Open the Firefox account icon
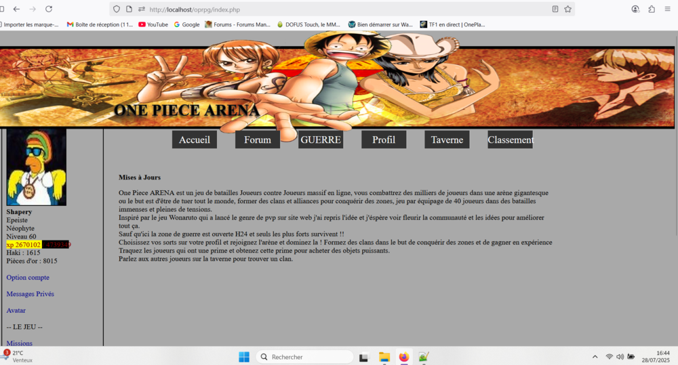 click(x=635, y=9)
